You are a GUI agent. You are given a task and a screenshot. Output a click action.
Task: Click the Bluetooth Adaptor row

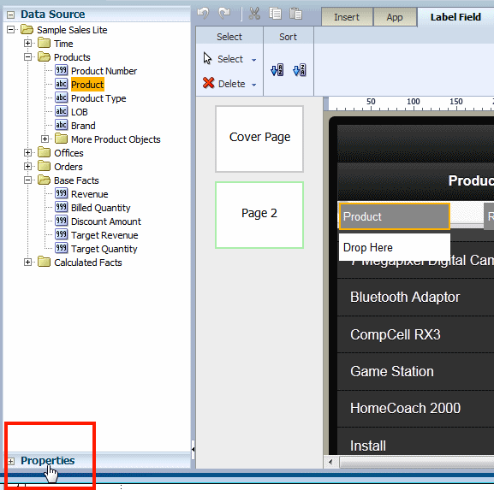[415, 297]
